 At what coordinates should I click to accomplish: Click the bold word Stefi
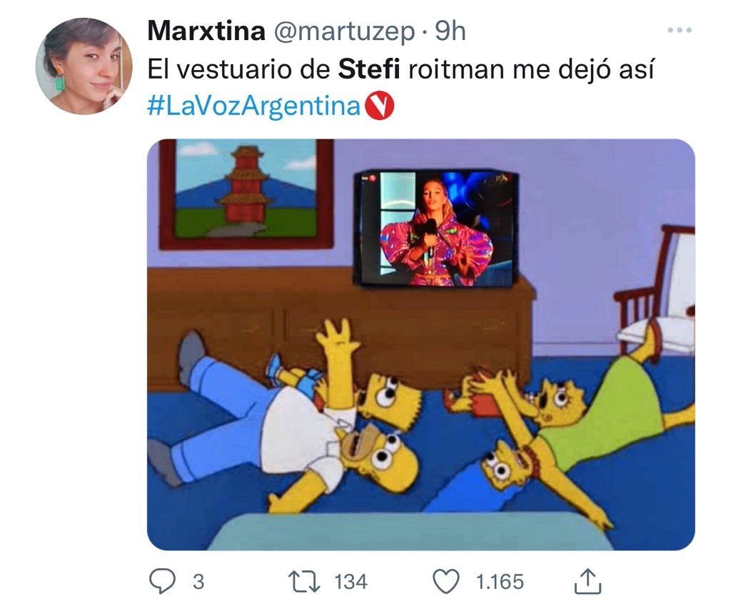pos(369,69)
